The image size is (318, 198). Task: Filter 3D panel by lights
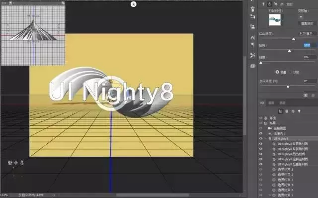[299, 111]
